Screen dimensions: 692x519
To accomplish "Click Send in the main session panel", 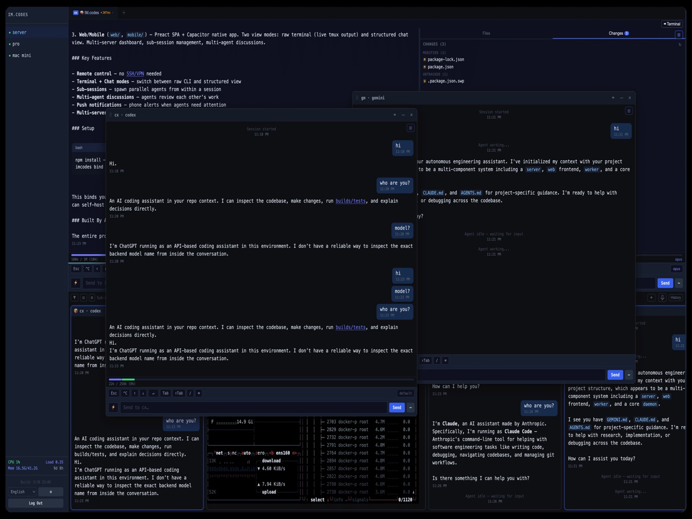I will click(x=665, y=283).
